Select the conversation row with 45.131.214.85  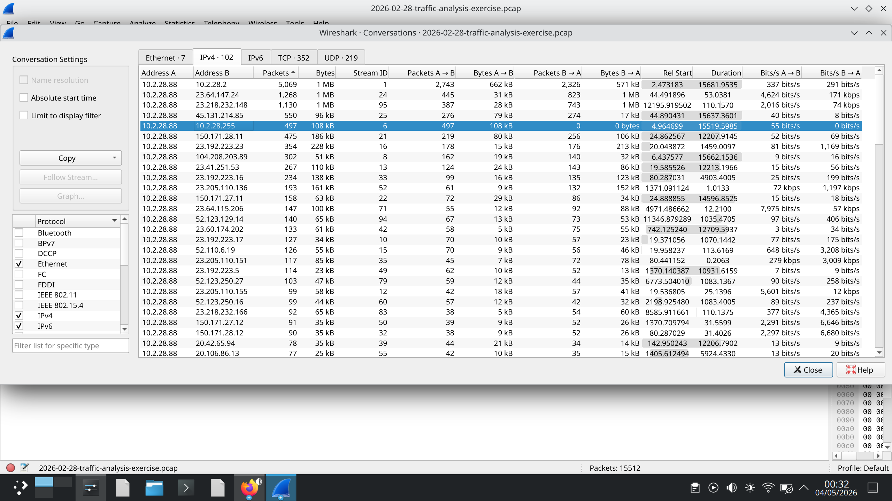tap(501, 115)
